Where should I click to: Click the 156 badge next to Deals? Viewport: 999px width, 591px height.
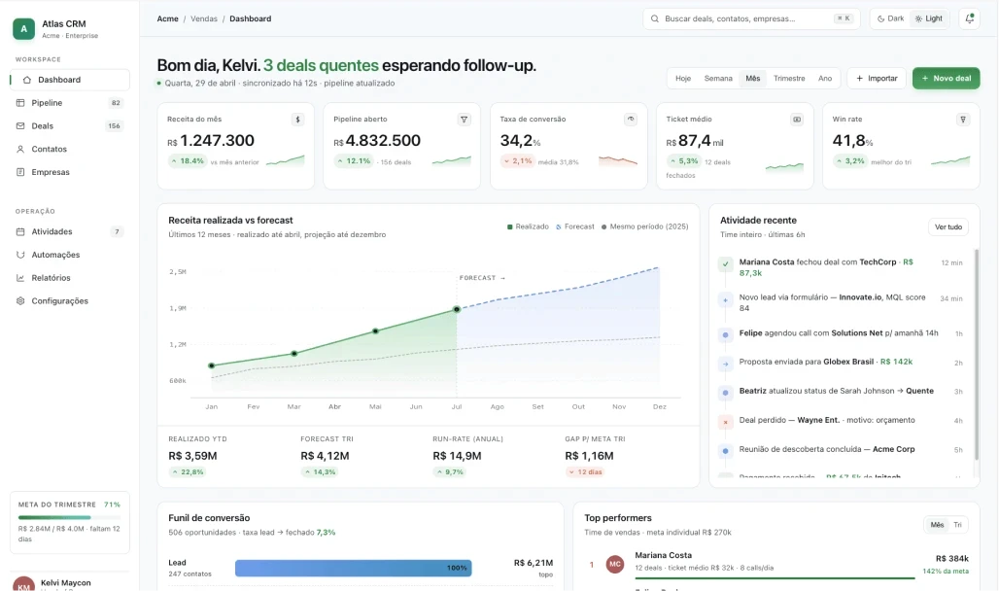[x=114, y=125]
